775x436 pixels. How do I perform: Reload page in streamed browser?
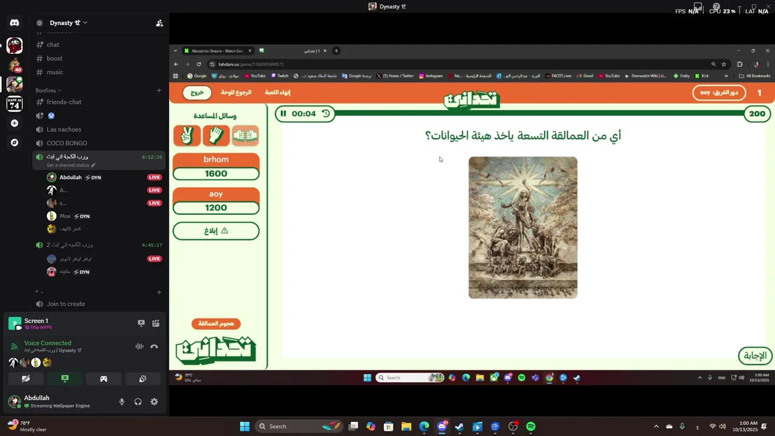pyautogui.click(x=199, y=64)
